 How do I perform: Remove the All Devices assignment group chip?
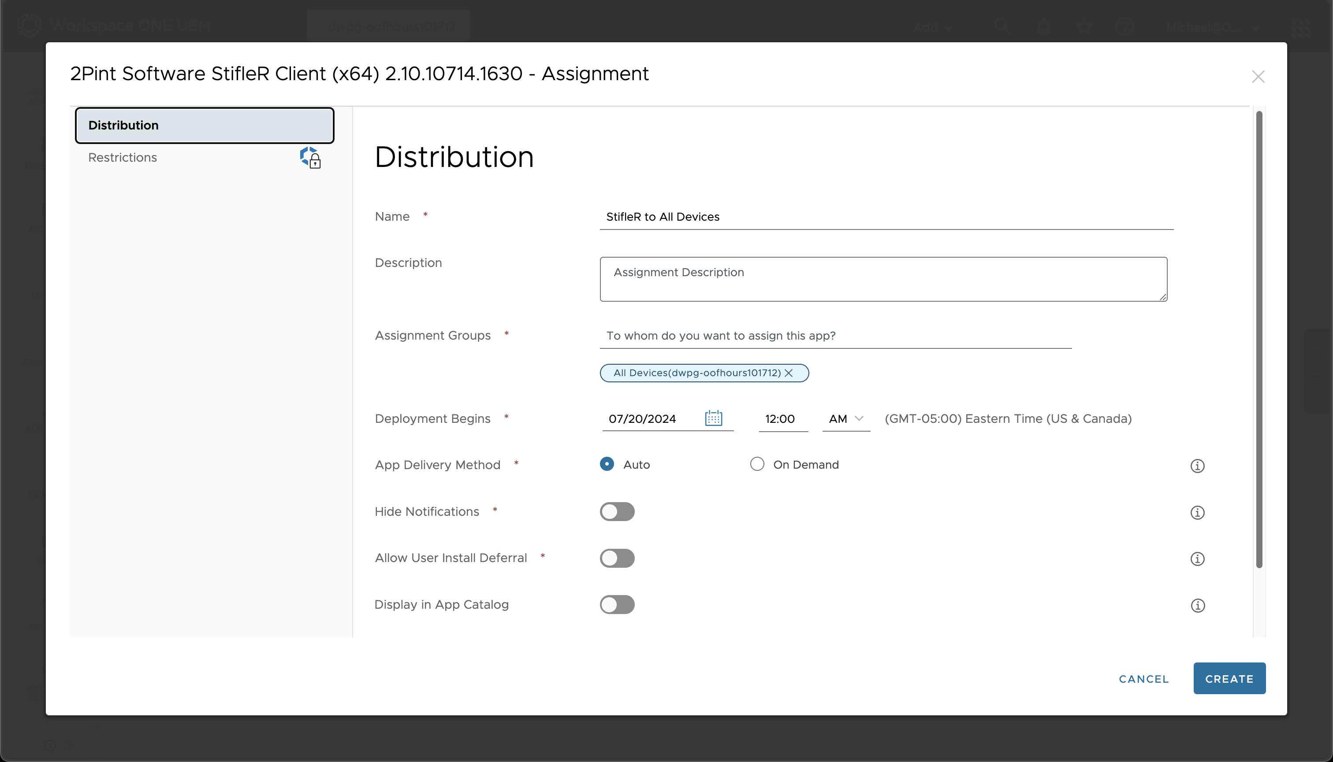(789, 373)
